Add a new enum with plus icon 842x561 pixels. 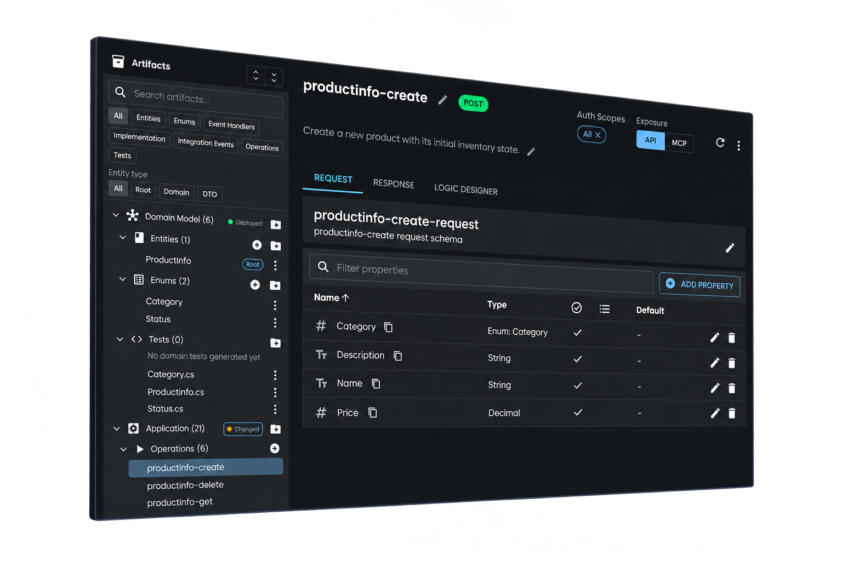click(255, 285)
